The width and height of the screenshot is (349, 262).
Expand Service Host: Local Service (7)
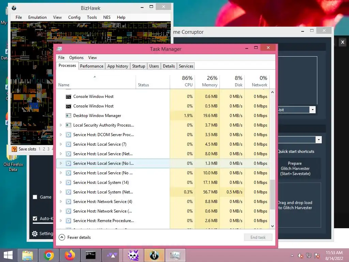61,144
